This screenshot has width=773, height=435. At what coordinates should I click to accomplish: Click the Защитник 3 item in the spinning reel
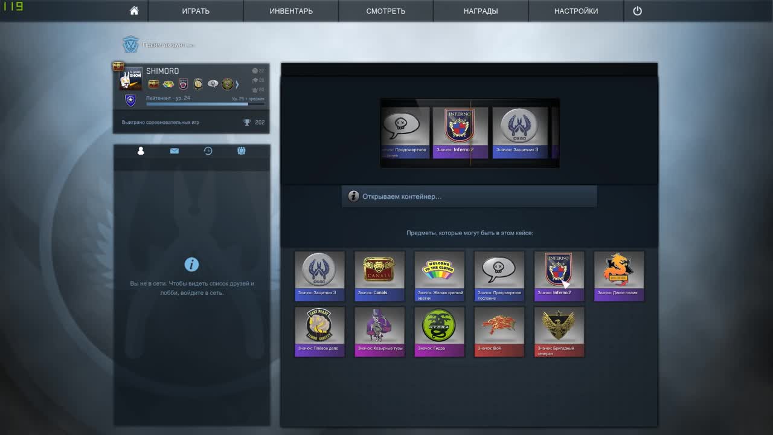click(519, 133)
